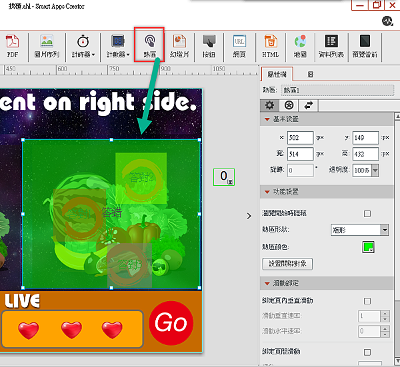400x367 pixels.
Task: Preview the current page (預覽當前)
Action: [x=365, y=46]
